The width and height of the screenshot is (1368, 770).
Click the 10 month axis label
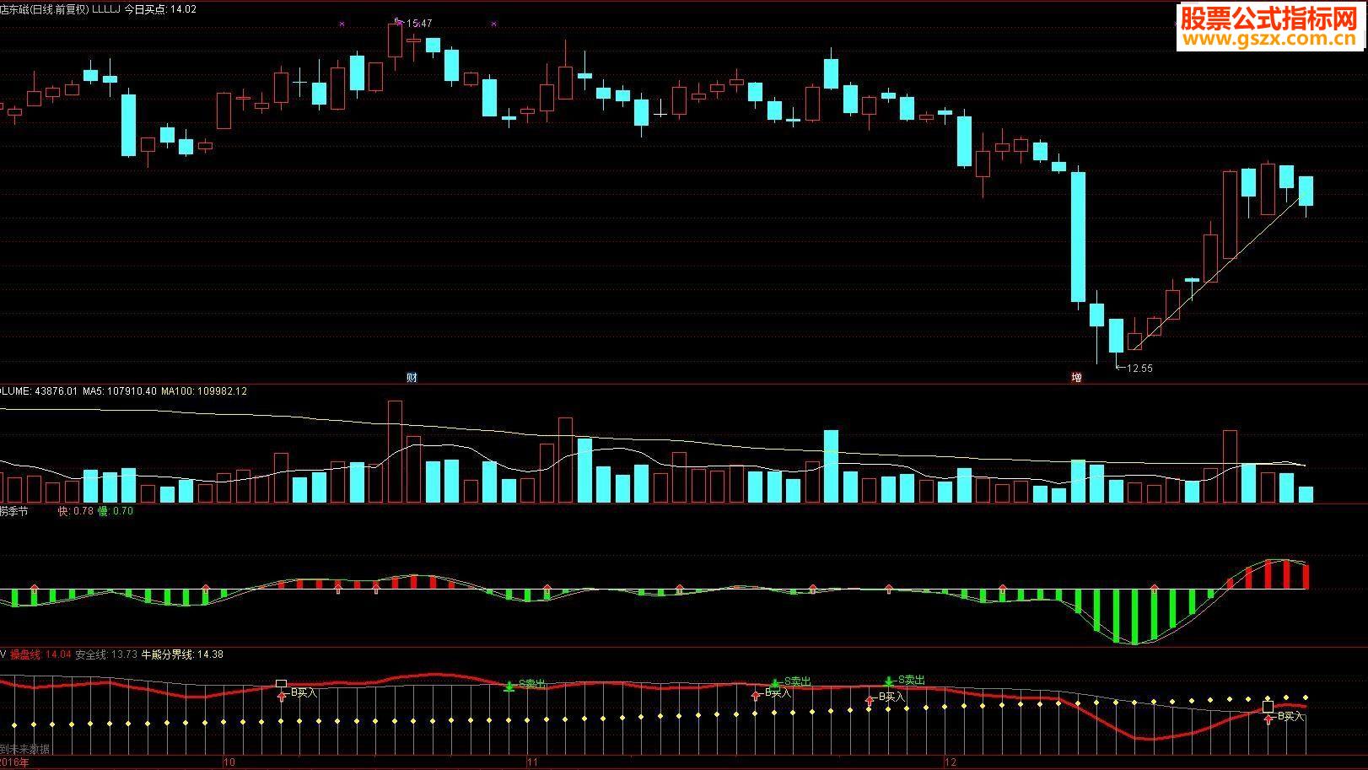[x=229, y=762]
